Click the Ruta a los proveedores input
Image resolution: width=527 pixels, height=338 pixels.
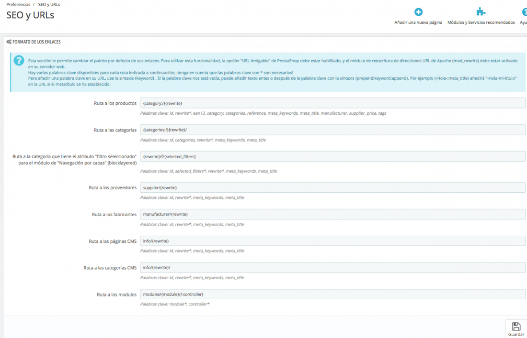pyautogui.click(x=332, y=187)
